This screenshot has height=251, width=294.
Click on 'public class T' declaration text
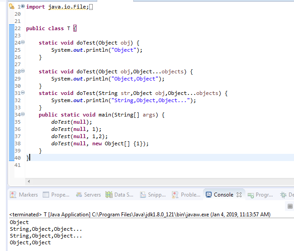[48, 28]
